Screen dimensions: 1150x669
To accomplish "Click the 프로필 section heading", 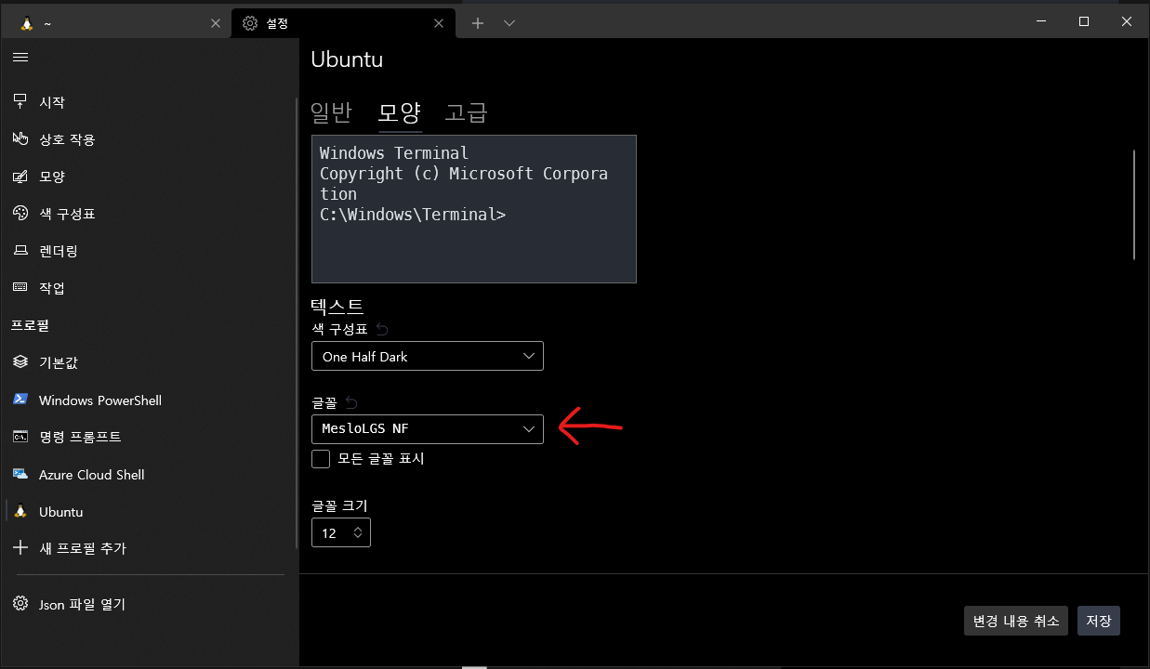I will click(30, 325).
